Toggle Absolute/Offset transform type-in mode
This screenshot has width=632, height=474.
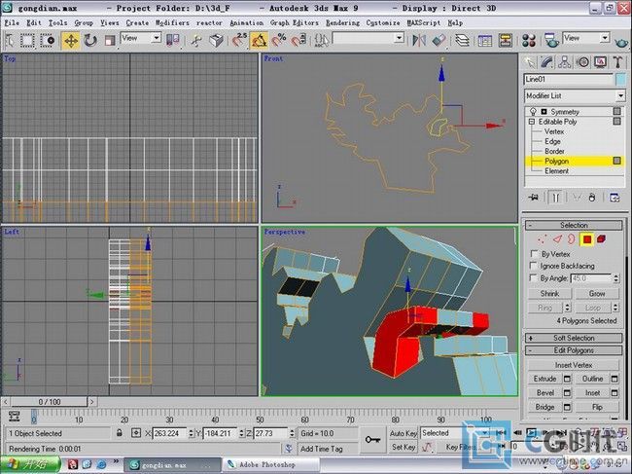(x=136, y=433)
